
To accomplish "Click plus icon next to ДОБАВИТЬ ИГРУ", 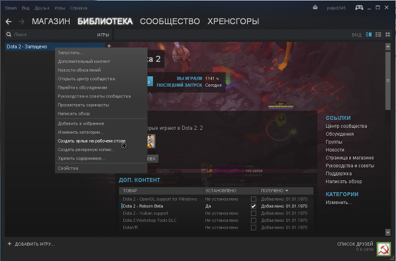I will click(x=9, y=244).
